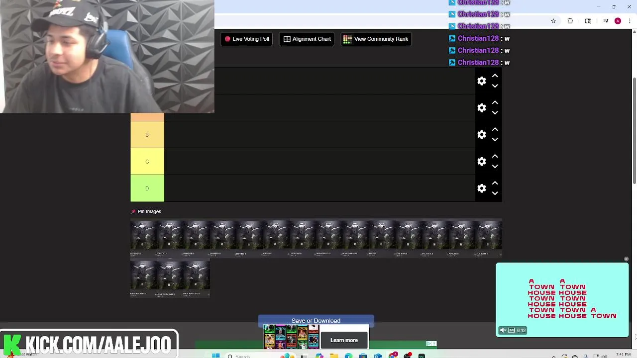Click the pushpin icon beside Pin Images

pyautogui.click(x=133, y=211)
